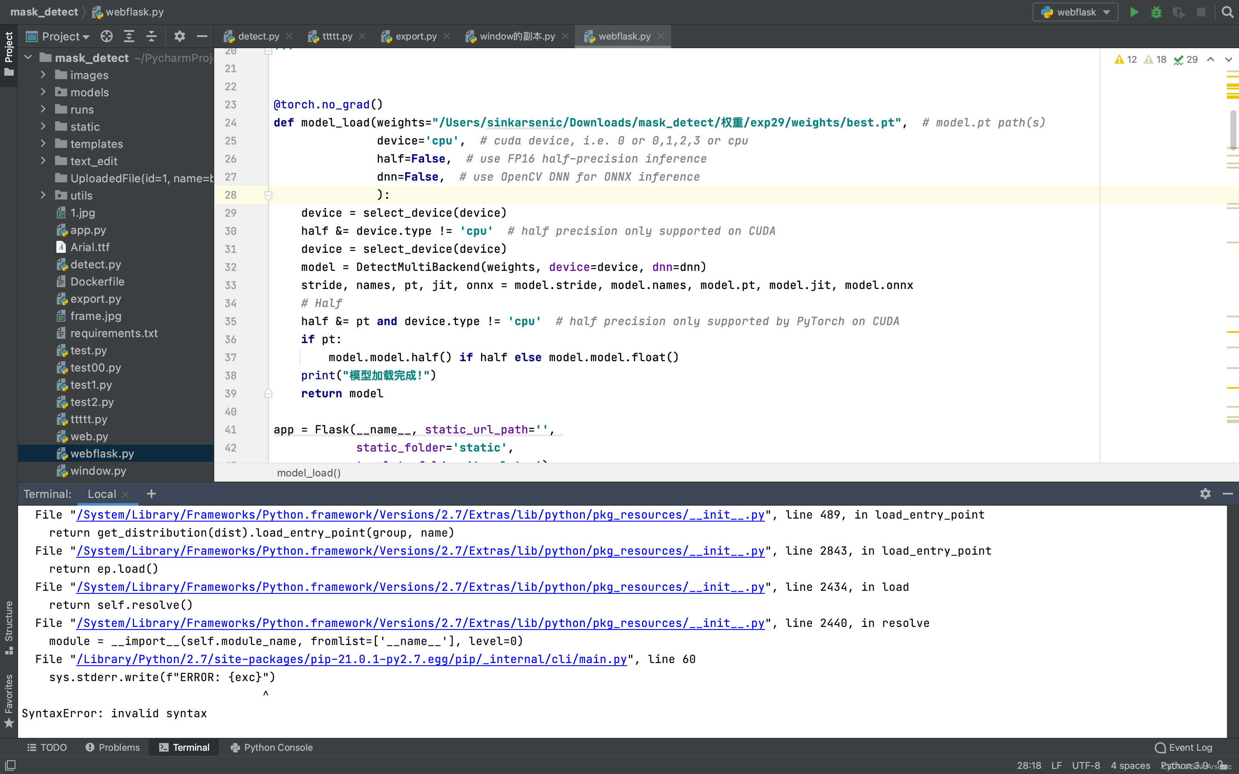Viewport: 1239px width, 774px height.
Task: Run the webflask configuration
Action: (1134, 12)
